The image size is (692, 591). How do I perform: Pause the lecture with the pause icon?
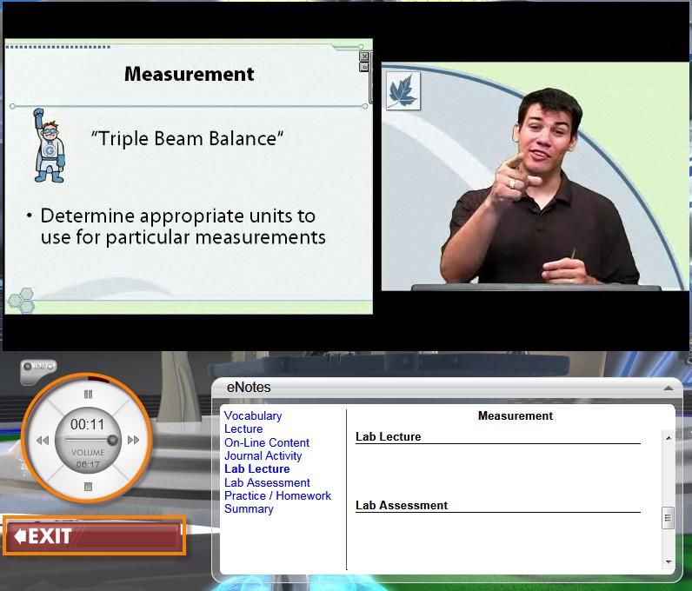89,394
